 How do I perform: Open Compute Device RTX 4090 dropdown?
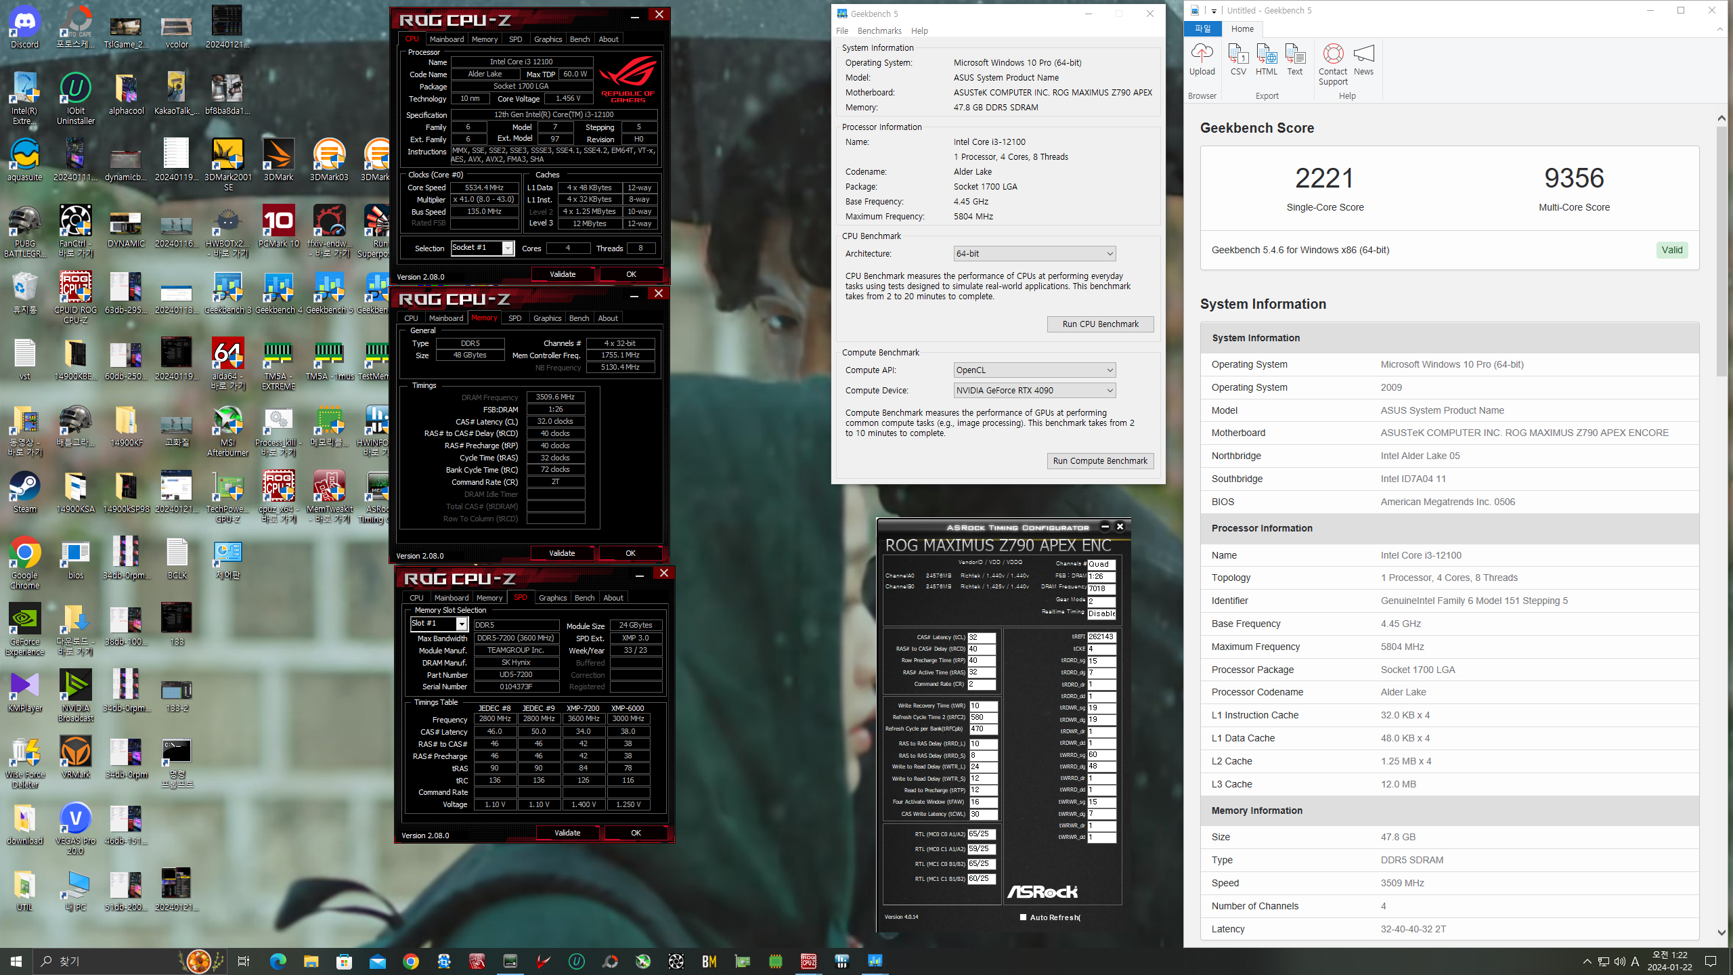tap(1034, 390)
